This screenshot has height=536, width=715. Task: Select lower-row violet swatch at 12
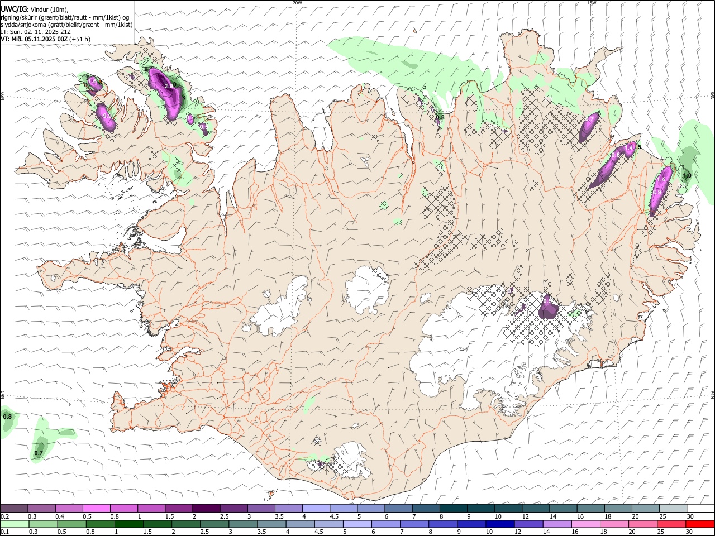[x=528, y=524]
